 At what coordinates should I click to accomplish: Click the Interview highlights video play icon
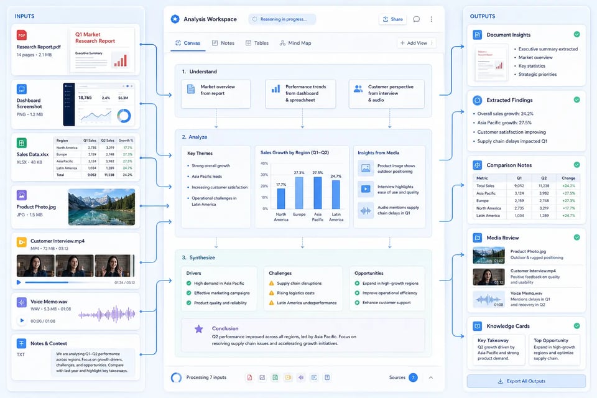click(366, 189)
